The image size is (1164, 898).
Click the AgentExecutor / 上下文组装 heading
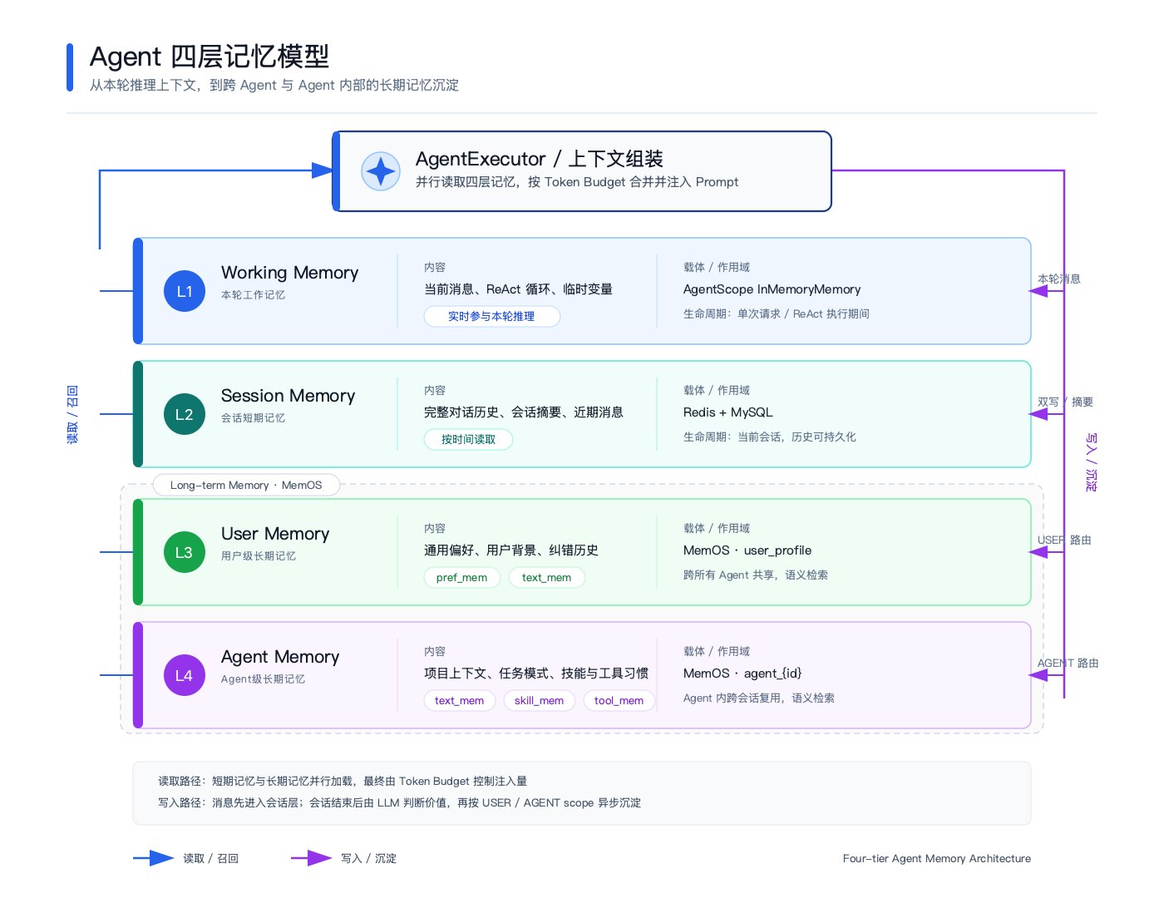[539, 159]
